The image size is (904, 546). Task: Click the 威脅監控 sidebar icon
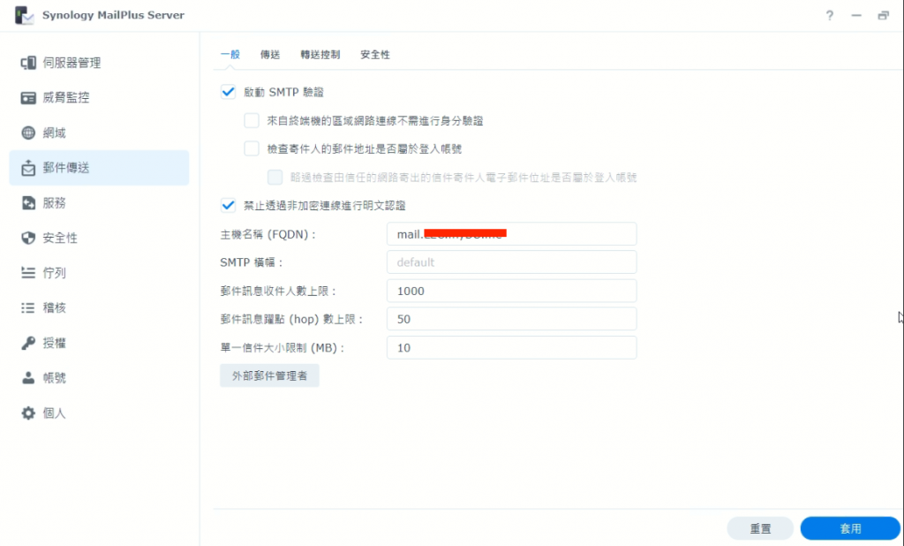(x=28, y=98)
